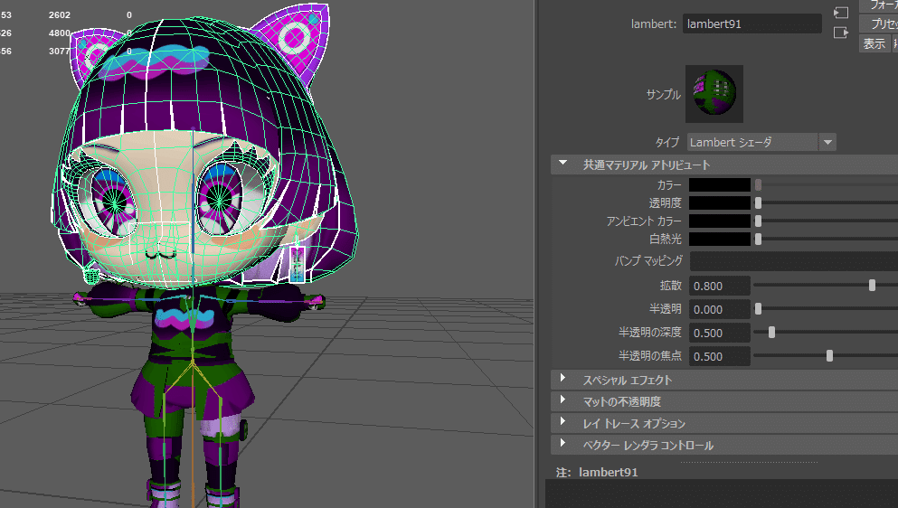
Task: Click the HUD value 2602 in viewport
Action: tap(60, 14)
